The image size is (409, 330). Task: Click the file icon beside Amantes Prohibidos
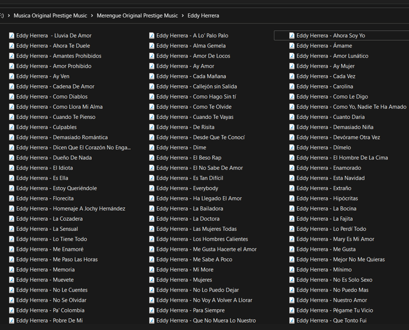[x=12, y=56]
